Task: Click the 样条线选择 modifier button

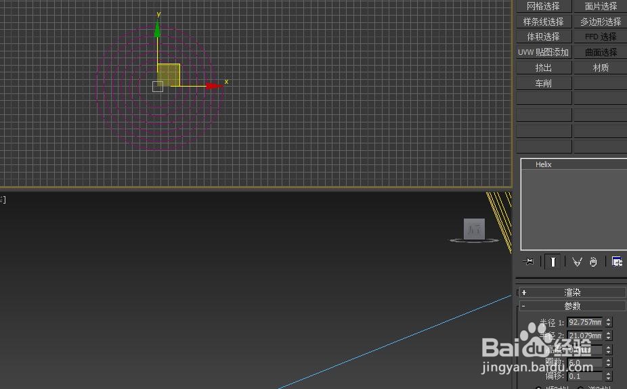Action: (544, 21)
